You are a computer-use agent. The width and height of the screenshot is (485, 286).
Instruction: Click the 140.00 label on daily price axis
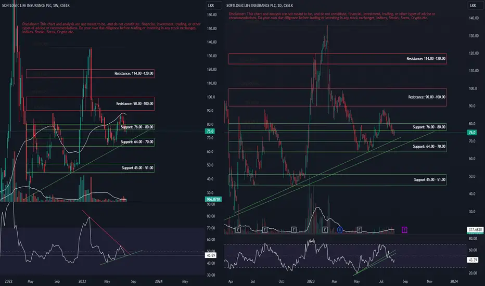click(x=474, y=18)
